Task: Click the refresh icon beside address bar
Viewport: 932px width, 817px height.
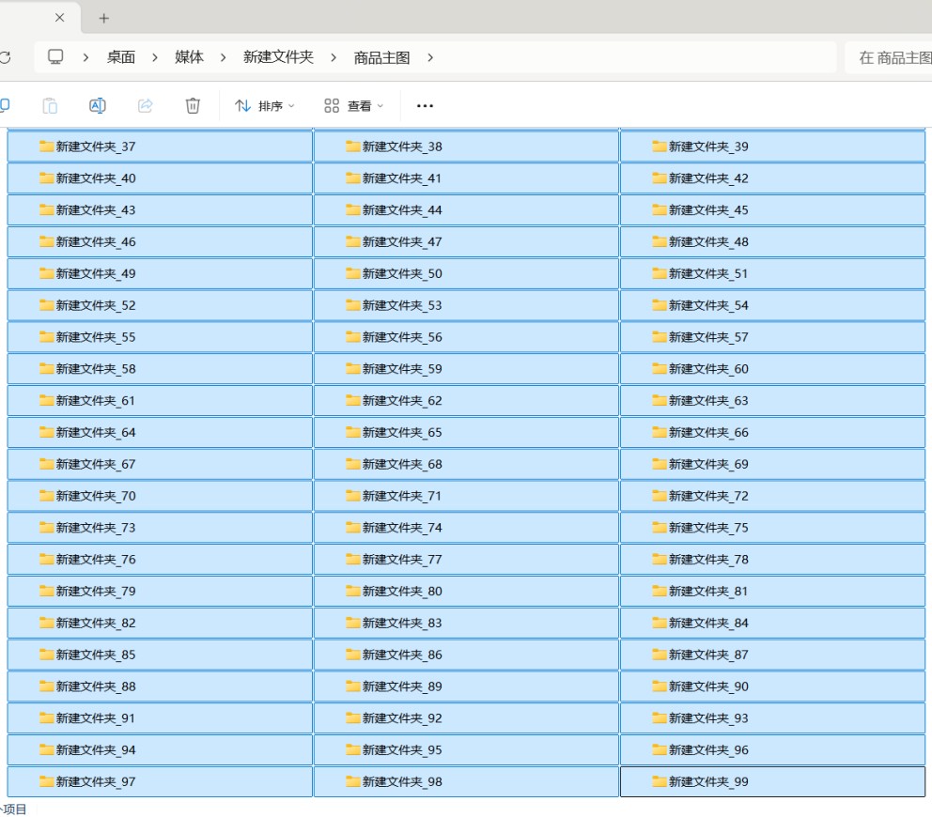Action: 5,57
